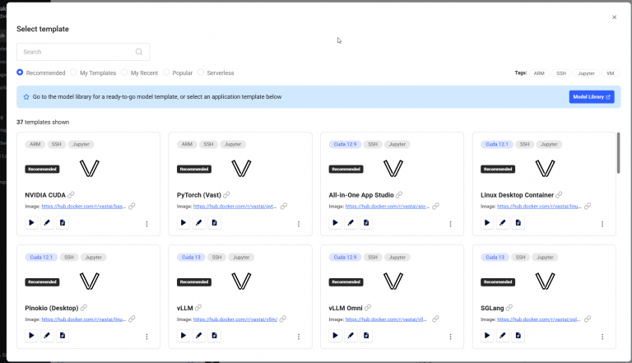Viewport: 632px width, 363px height.
Task: Launch the PyTorch (Vast) template with play icon
Action: tap(184, 222)
